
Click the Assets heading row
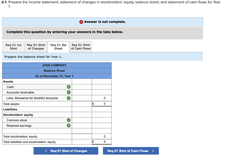(x=57, y=82)
